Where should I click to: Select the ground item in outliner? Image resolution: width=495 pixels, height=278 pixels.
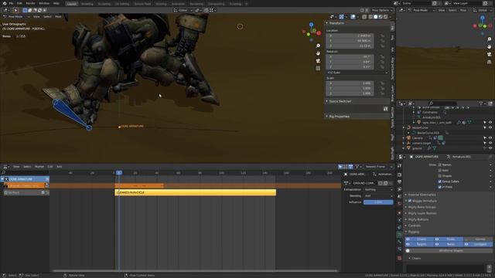(417, 148)
